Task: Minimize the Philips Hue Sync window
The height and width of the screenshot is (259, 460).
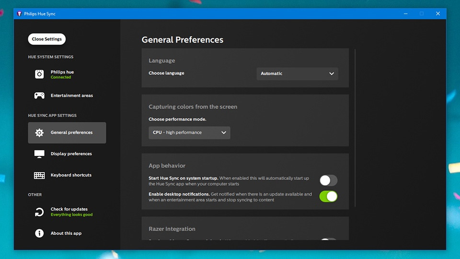Action: 405,14
